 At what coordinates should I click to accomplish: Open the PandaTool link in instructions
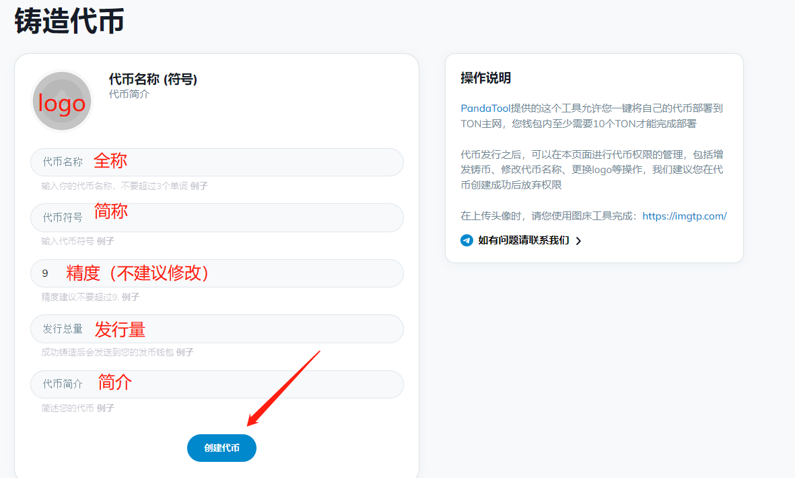tap(485, 108)
